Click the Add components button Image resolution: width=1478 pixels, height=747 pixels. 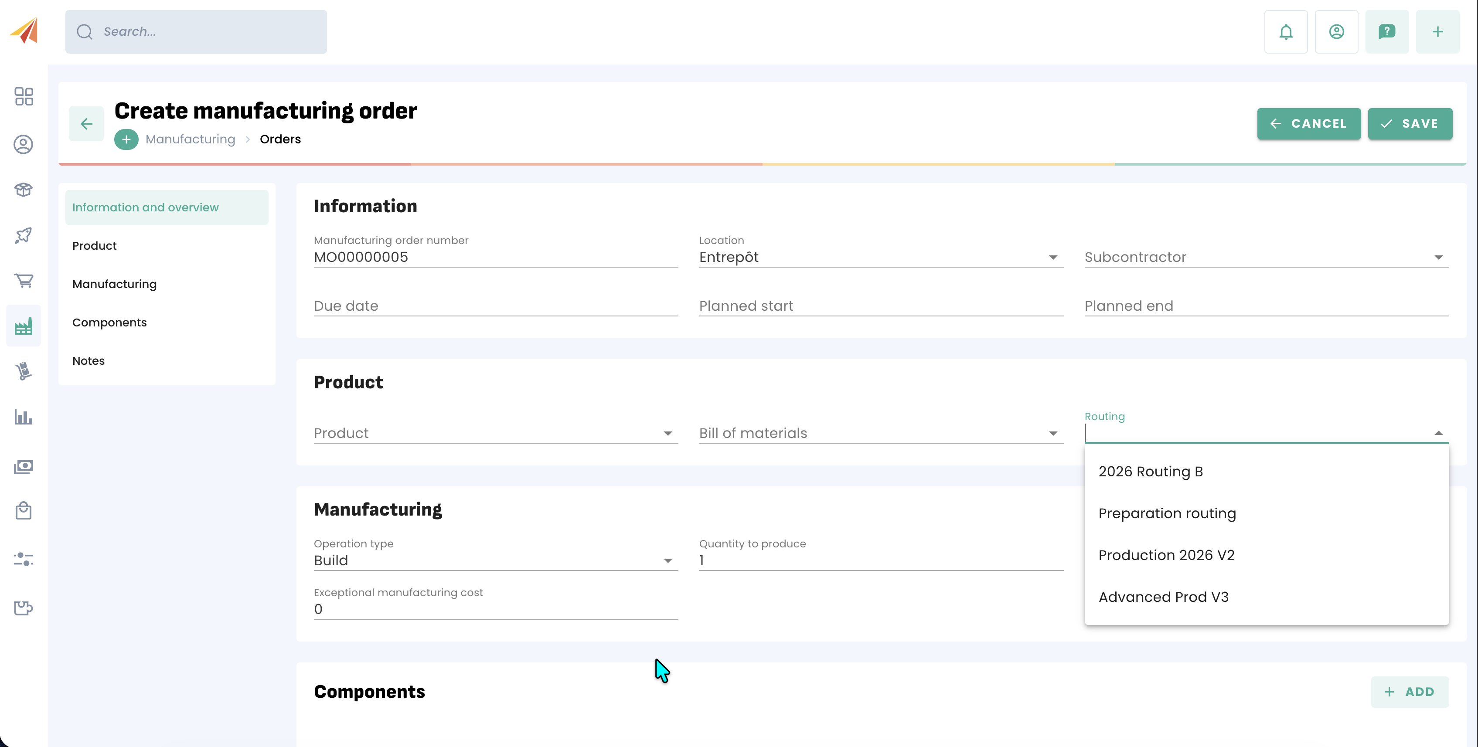point(1409,691)
